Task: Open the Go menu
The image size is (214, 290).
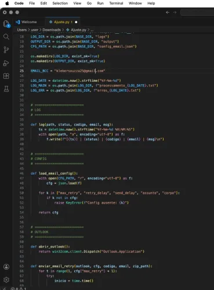Action: pos(89,3)
